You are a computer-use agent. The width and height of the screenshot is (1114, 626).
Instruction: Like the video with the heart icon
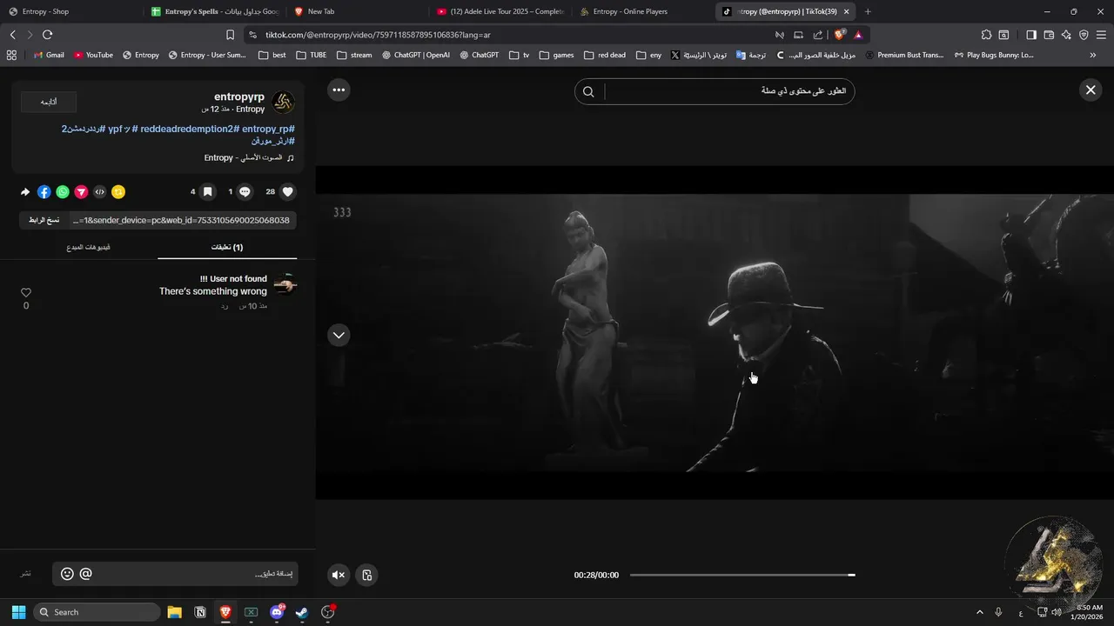(288, 192)
